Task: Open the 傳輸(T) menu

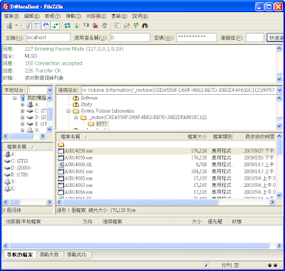Action: [73, 16]
